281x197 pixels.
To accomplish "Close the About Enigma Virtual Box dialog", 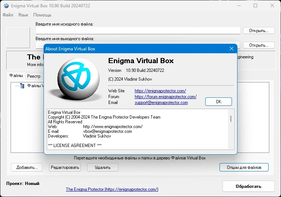I will coord(232,49).
